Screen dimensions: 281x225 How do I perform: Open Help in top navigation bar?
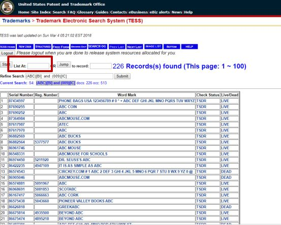pyautogui.click(x=188, y=12)
